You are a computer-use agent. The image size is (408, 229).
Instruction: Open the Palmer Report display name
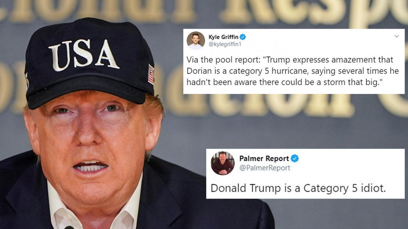click(x=264, y=159)
